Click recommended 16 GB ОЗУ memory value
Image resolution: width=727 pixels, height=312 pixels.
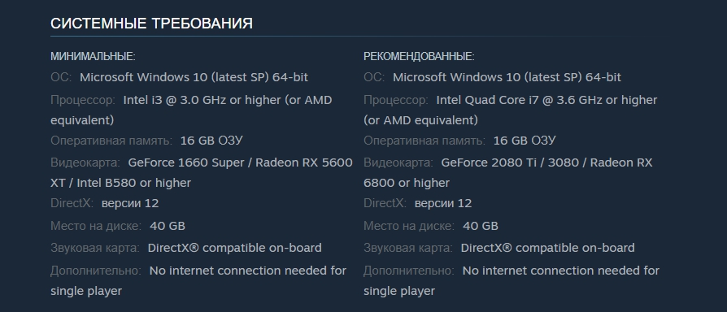[525, 141]
